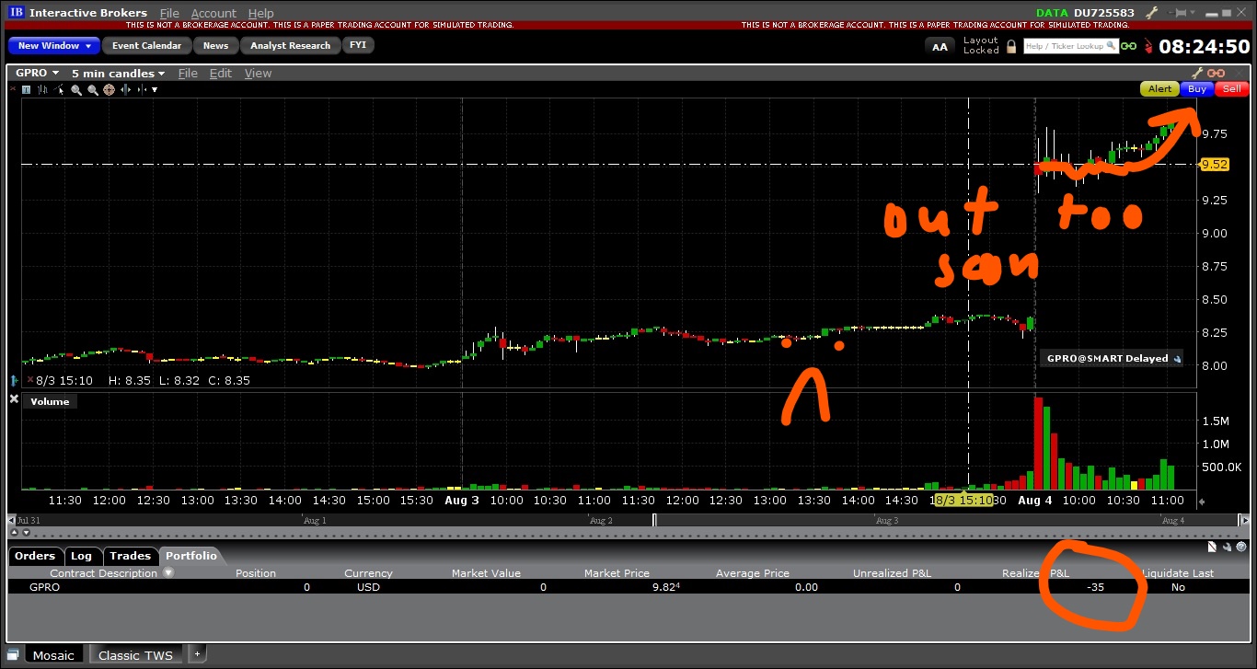Switch to the Portfolio tab
Image resolution: width=1257 pixels, height=669 pixels.
(191, 556)
